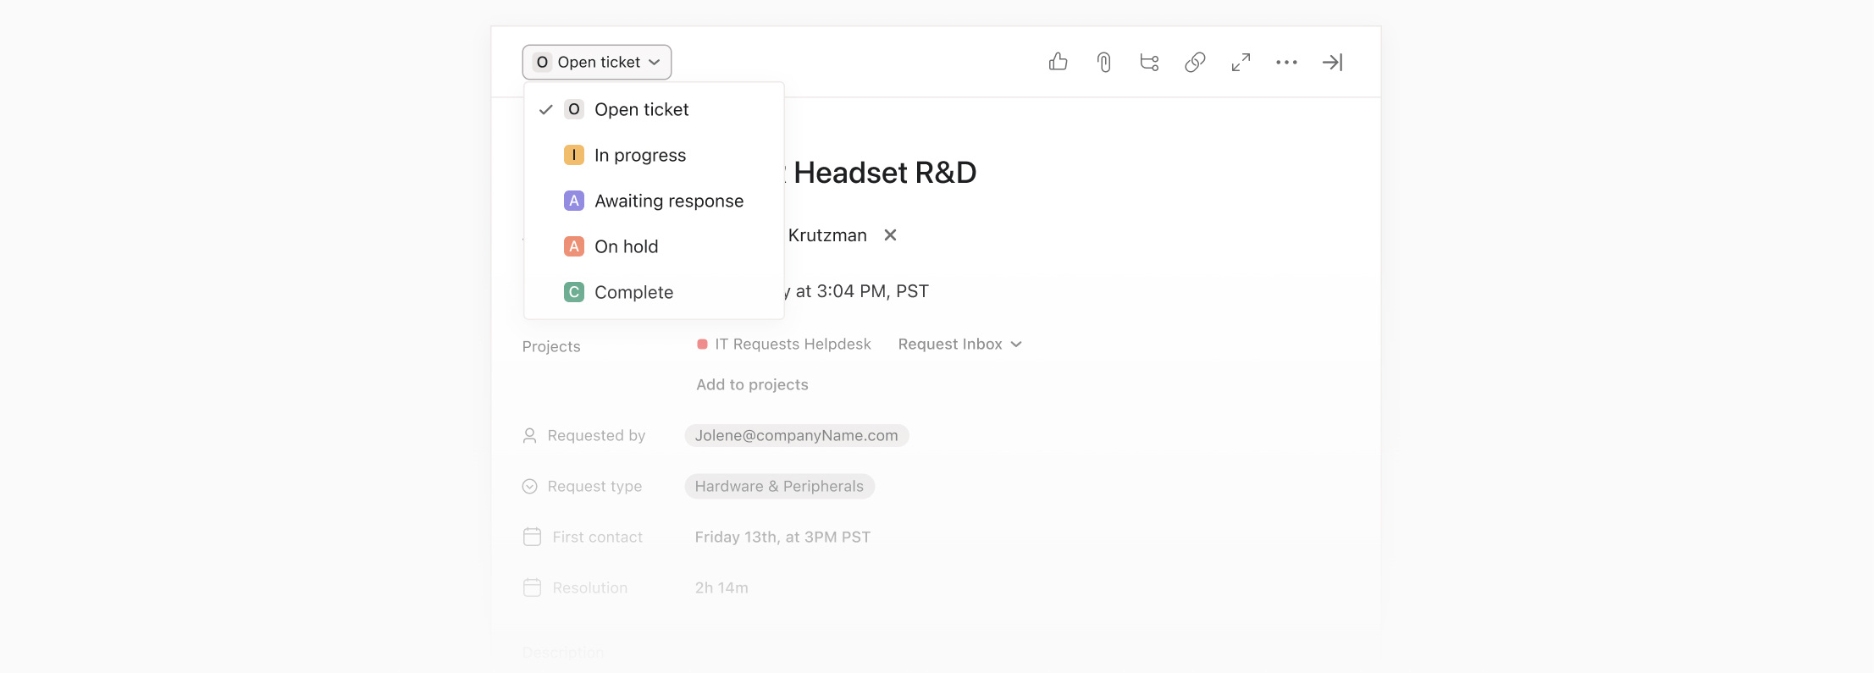Click the thumbs-up like icon

1058,62
